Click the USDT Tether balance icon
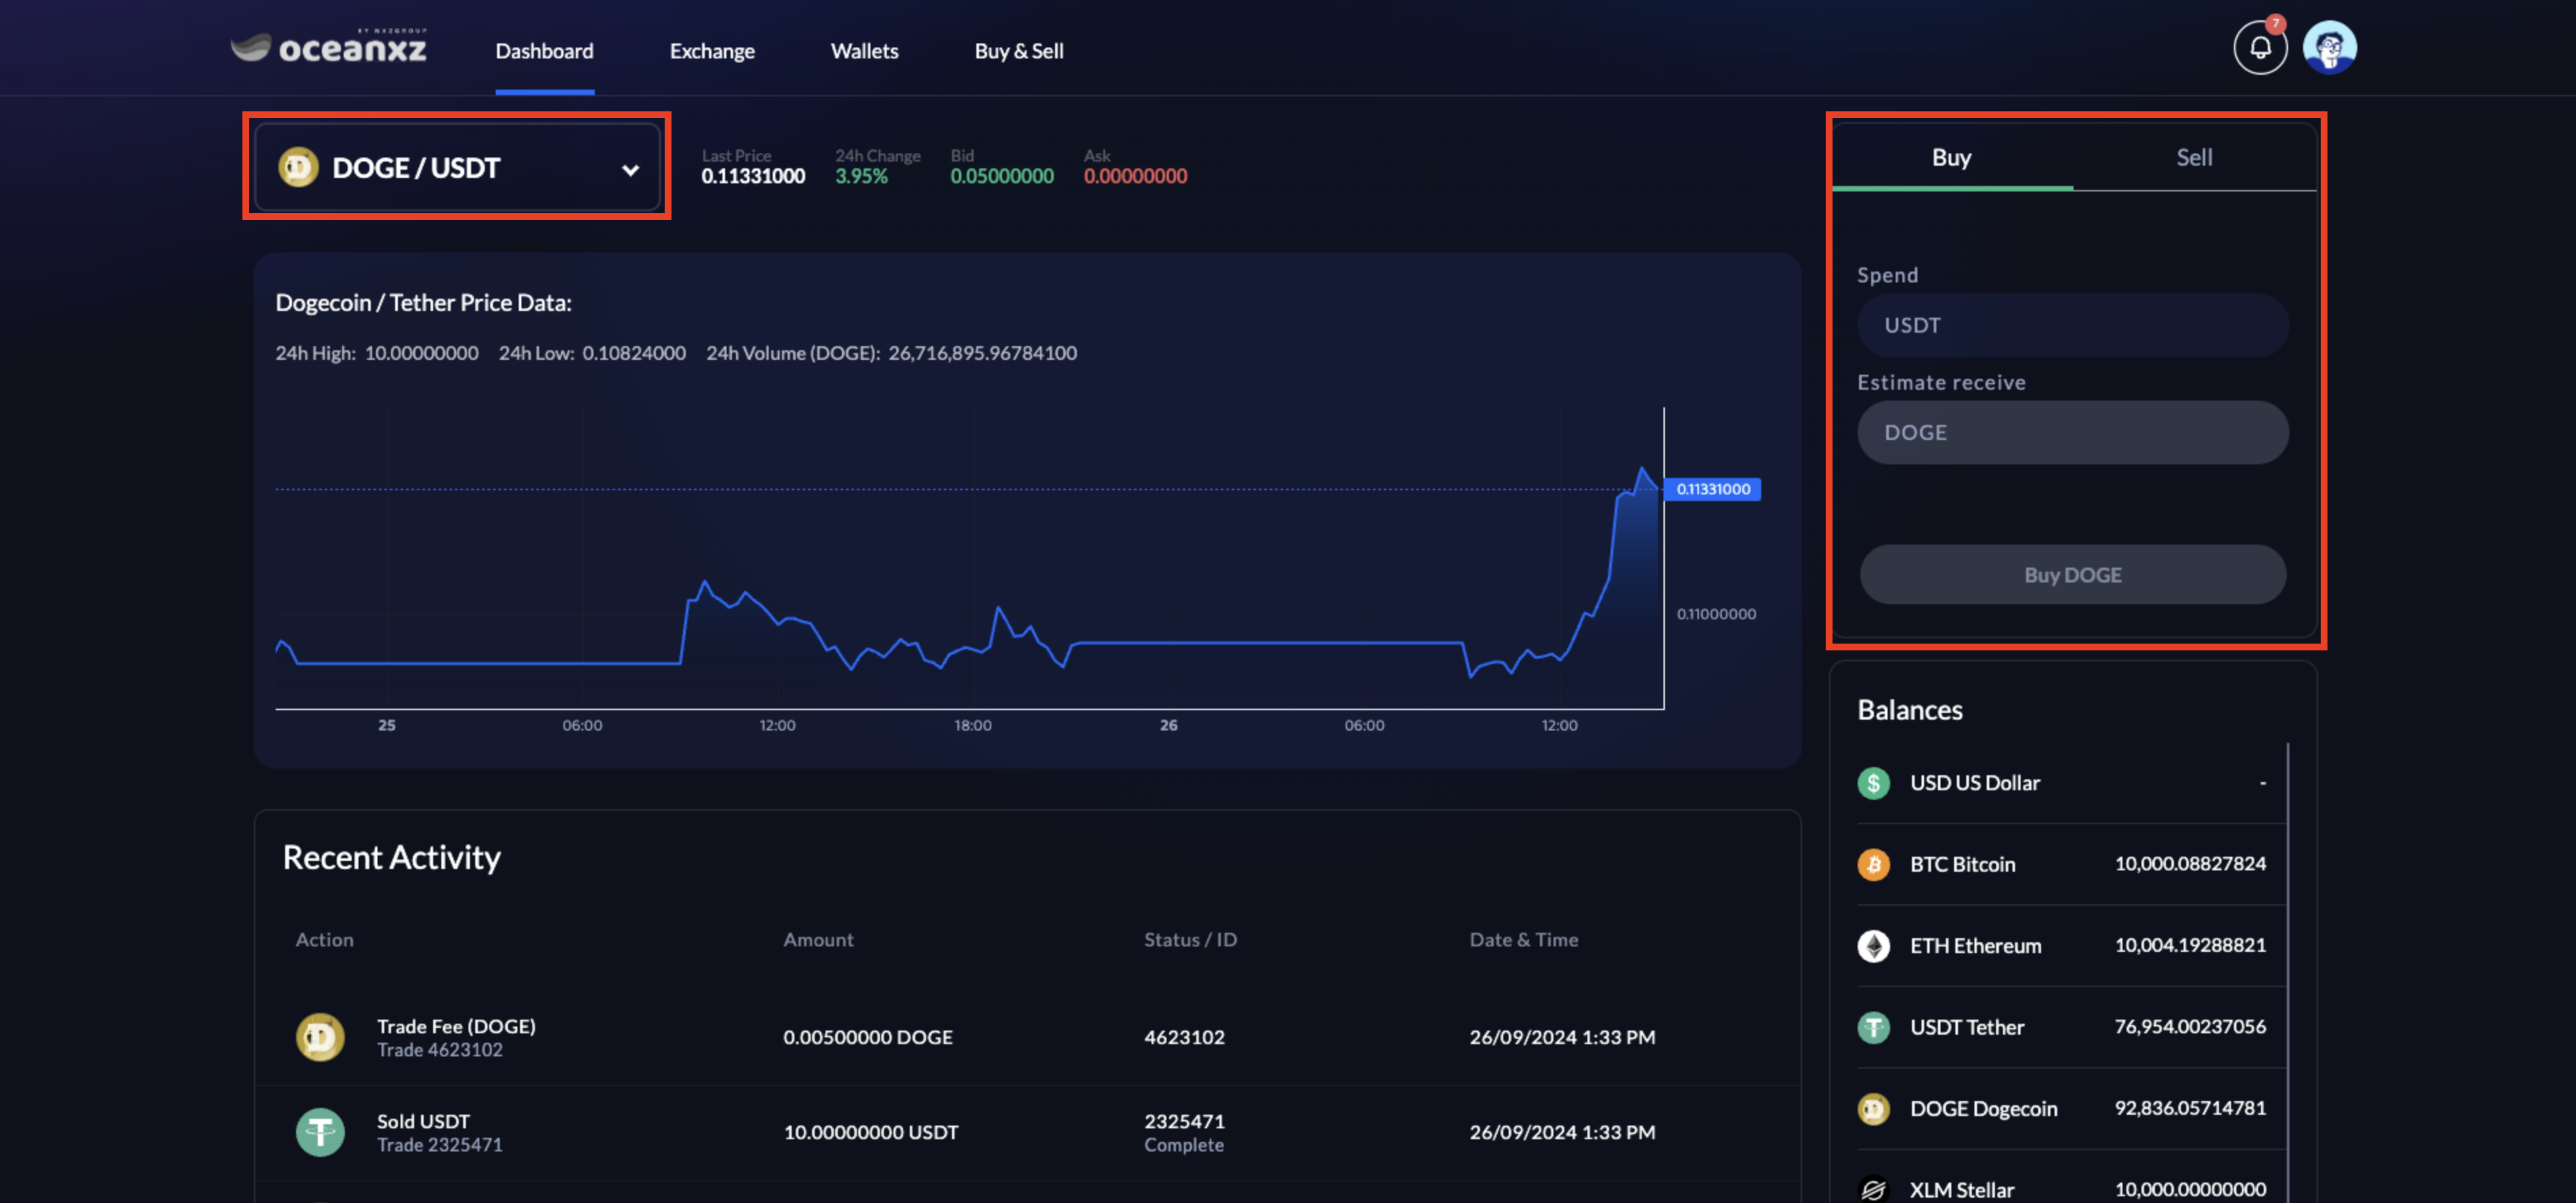The height and width of the screenshot is (1203, 2576). [x=1873, y=1027]
